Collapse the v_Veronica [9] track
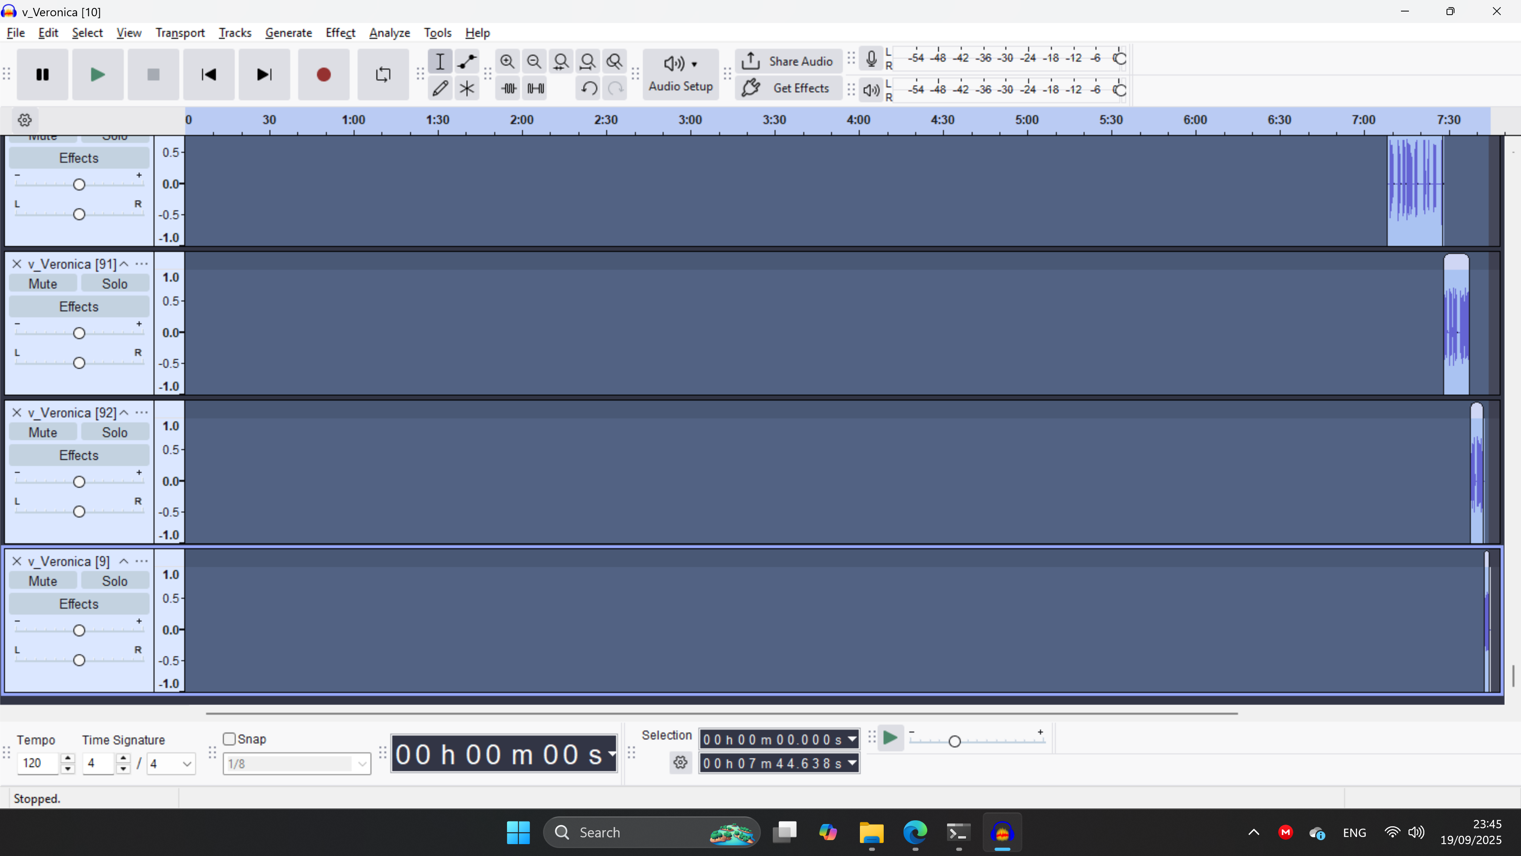This screenshot has height=856, width=1521. (x=124, y=561)
